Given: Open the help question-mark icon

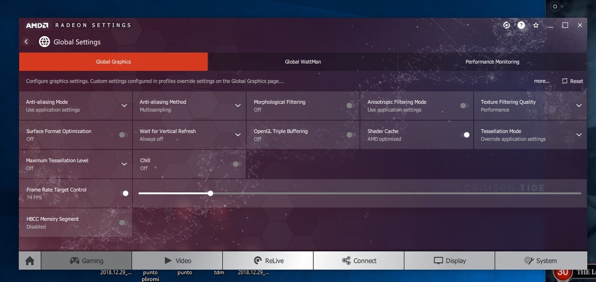Looking at the screenshot, I should (521, 25).
